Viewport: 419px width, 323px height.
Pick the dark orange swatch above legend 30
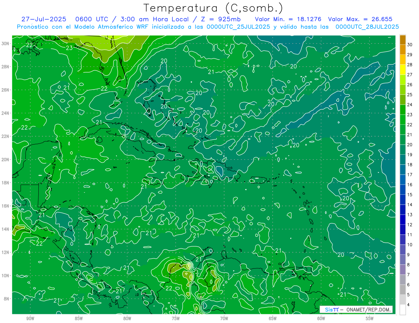(x=403, y=40)
